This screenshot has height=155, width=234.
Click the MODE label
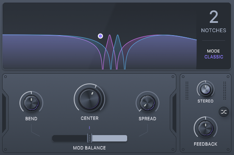(213, 51)
